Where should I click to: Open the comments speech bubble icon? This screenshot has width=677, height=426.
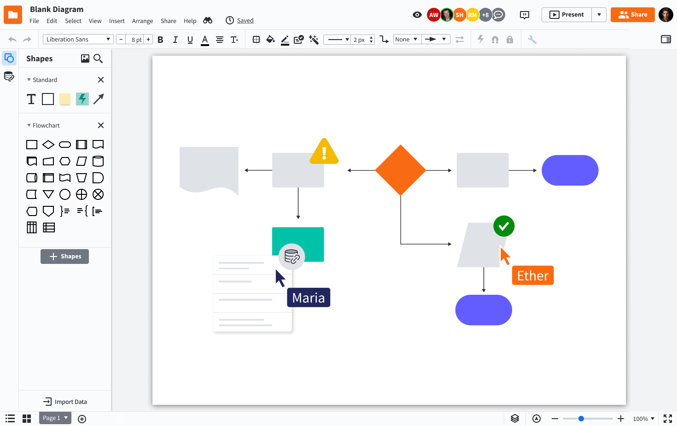524,15
